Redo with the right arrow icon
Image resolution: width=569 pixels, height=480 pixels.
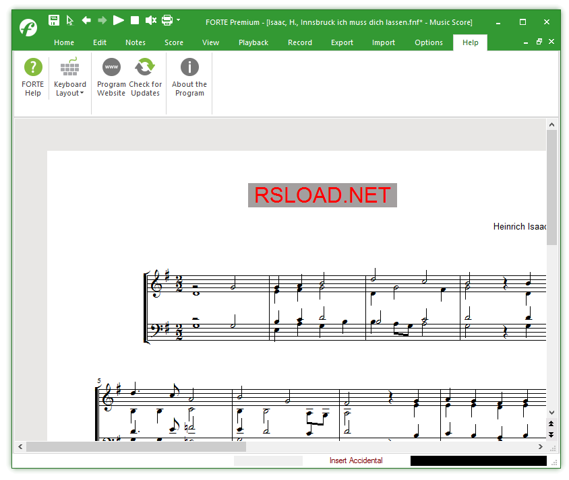[102, 20]
